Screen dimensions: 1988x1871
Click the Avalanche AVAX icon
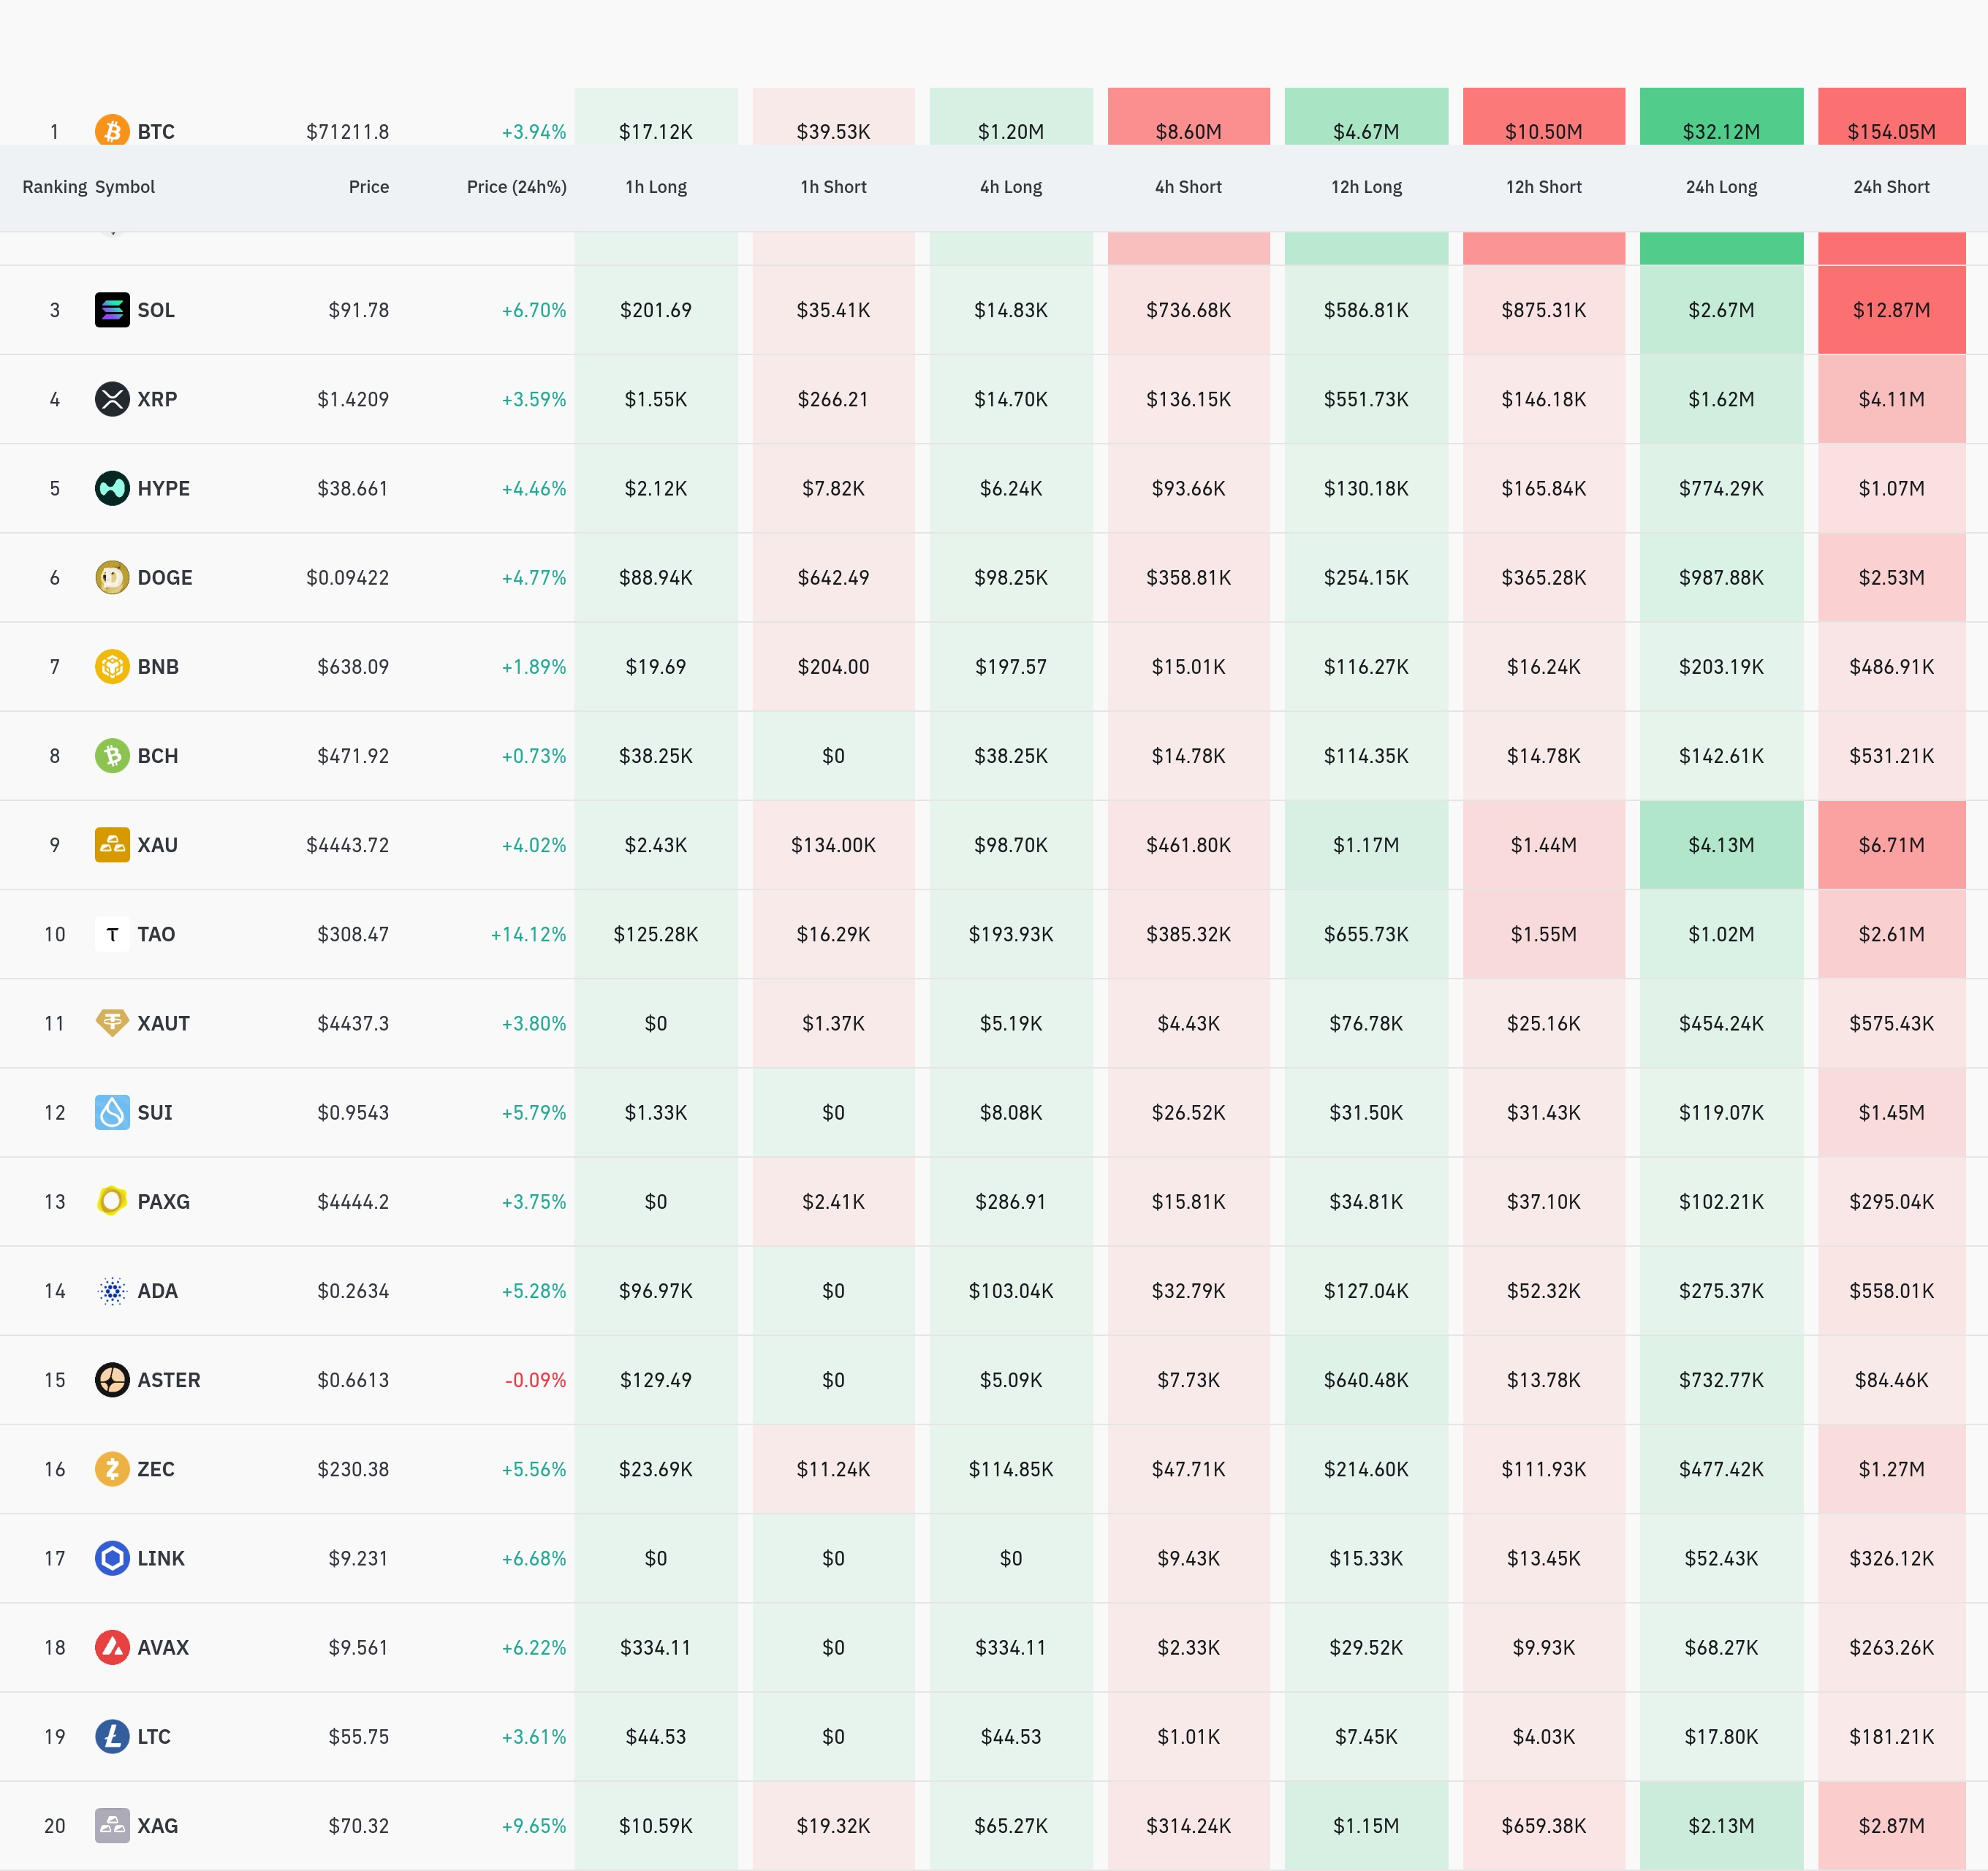[x=112, y=1647]
